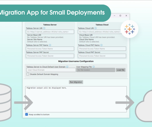This screenshot has height=127, width=152.
Task: Click the Tableau Cloud PAT Name field
Action: coord(102,49)
